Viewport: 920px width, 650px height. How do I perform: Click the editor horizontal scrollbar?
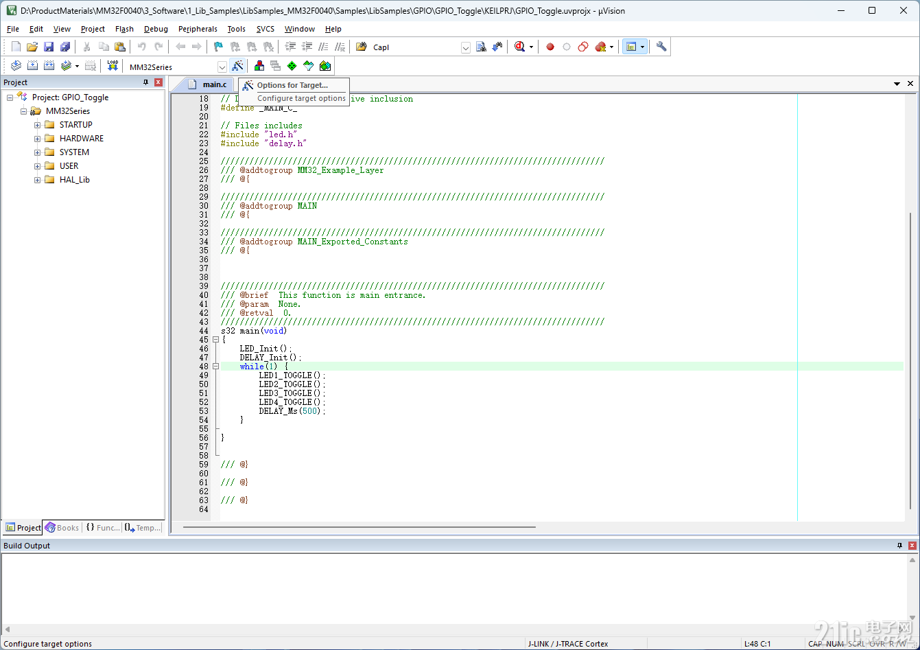click(x=359, y=527)
